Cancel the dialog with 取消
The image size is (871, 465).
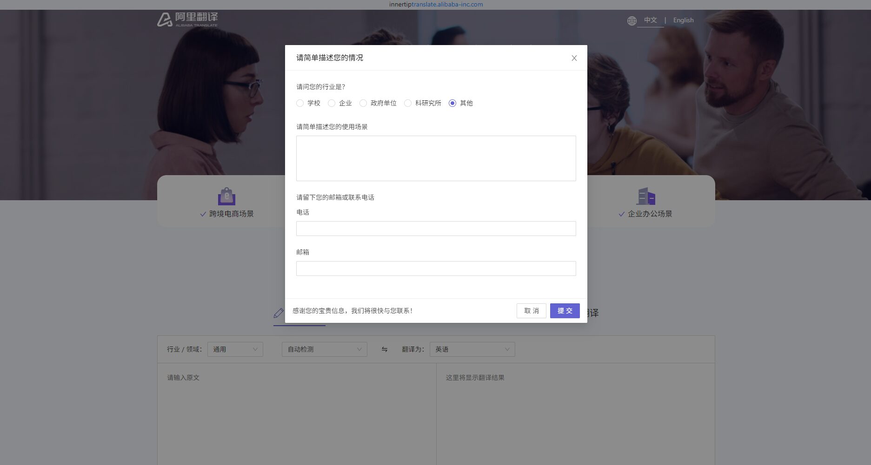pos(531,310)
